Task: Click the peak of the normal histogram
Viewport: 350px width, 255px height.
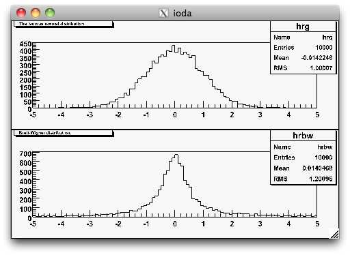Action: coord(174,46)
